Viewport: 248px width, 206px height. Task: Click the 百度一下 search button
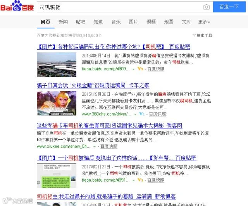pos(229,7)
